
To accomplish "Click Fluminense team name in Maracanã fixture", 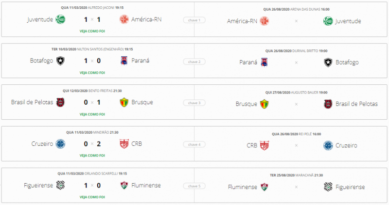I will 242,186.
